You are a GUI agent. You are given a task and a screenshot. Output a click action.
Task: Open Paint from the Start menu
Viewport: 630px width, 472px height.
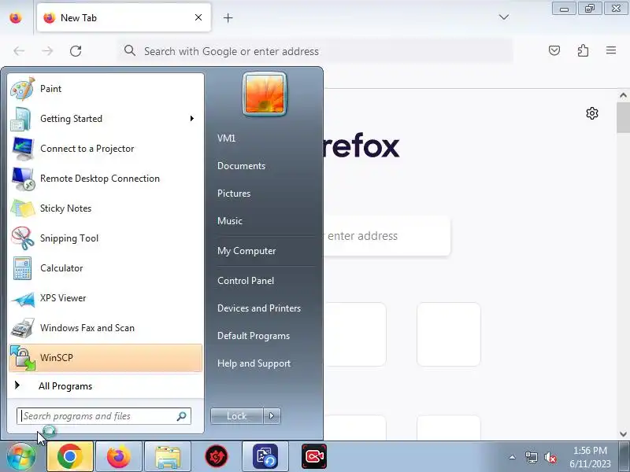[x=106, y=89]
